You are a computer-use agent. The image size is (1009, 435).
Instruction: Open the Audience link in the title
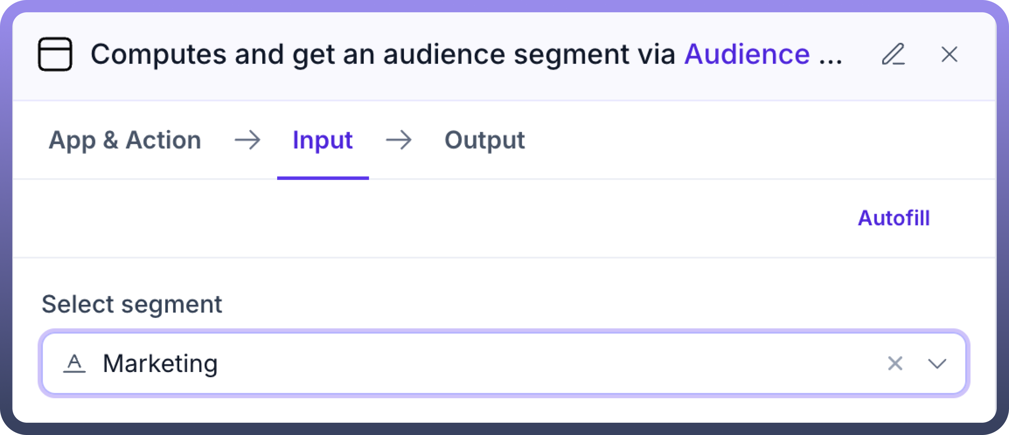[747, 54]
